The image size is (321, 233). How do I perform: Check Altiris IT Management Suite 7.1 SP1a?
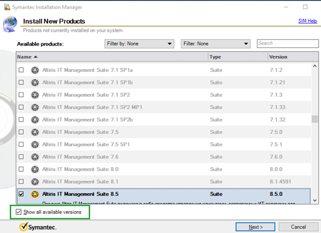[x=21, y=70]
